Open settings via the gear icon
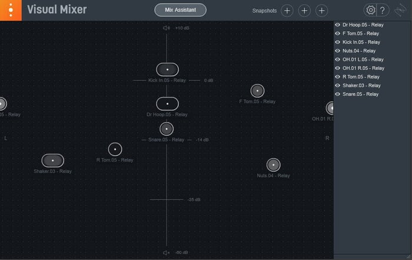Viewport: 412px width, 260px height. coord(370,10)
